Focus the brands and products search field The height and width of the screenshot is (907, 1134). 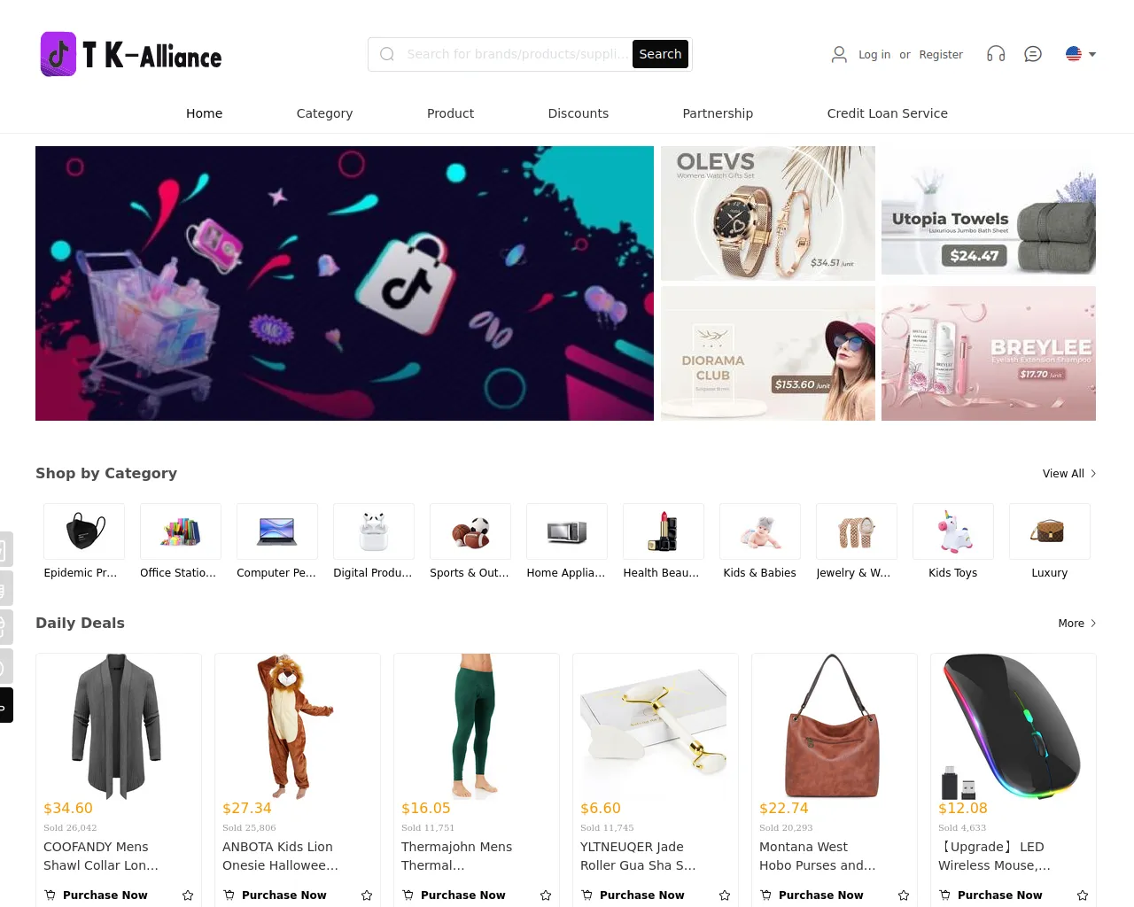(514, 54)
